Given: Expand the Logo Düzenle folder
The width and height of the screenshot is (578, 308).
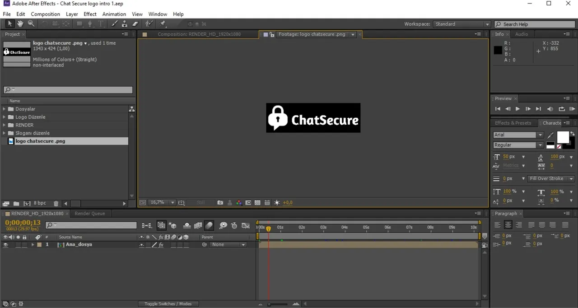Looking at the screenshot, I should 5,117.
